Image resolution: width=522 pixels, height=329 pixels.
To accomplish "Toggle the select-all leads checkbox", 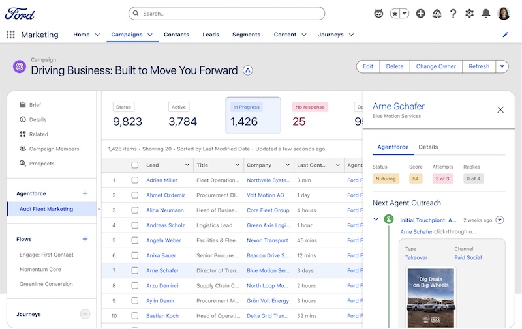I will (x=135, y=165).
